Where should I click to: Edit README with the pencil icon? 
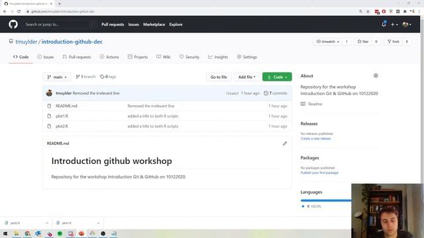285,143
